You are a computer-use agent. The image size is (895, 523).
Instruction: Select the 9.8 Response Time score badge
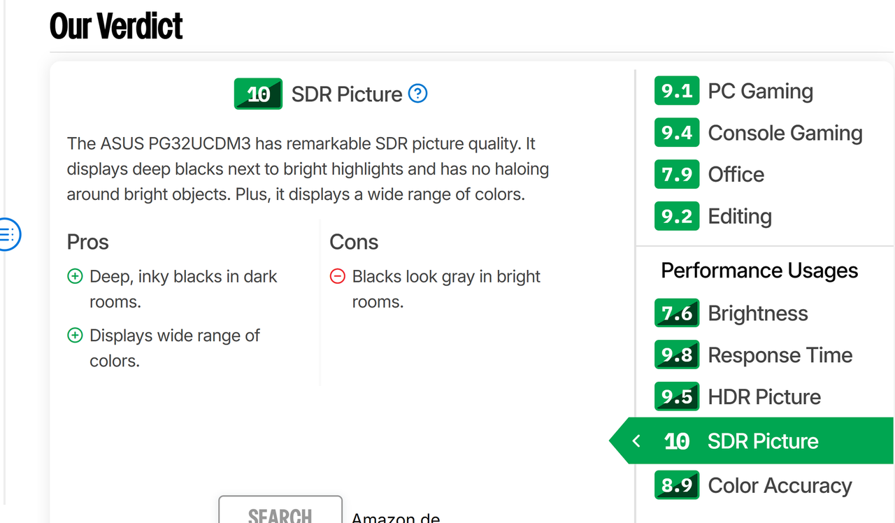(x=677, y=355)
